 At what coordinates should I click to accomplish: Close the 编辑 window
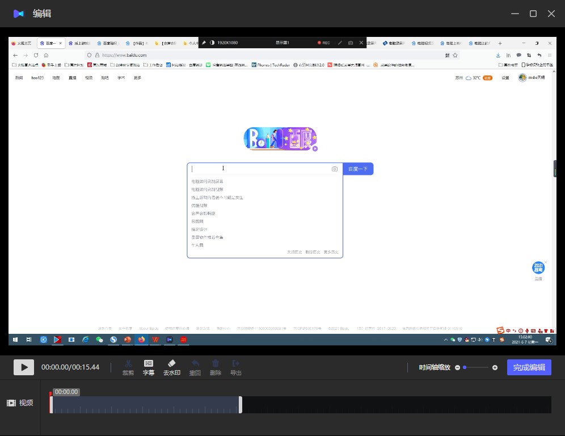551,14
